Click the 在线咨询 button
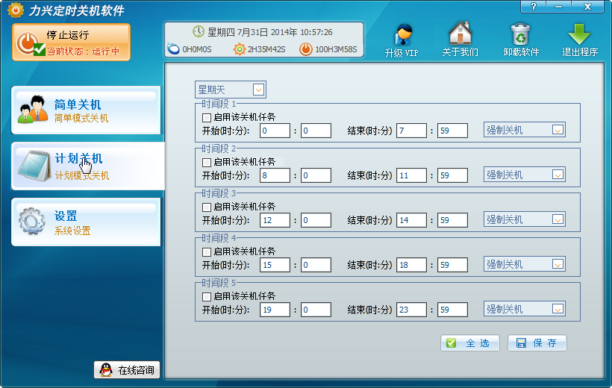This screenshot has width=612, height=388. 127,369
